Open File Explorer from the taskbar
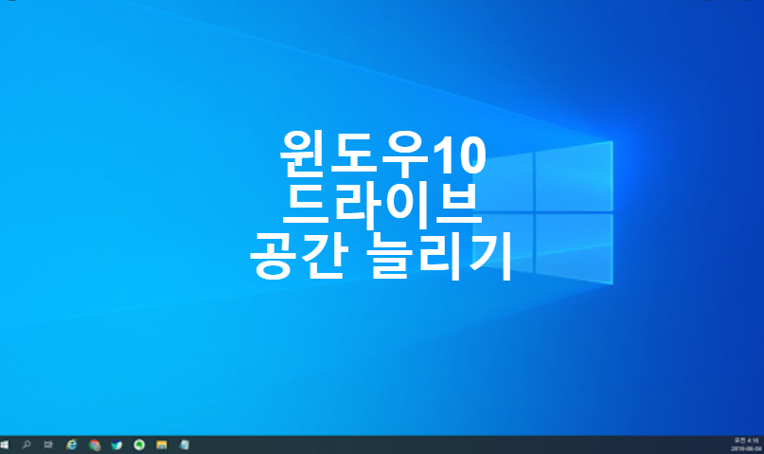The image size is (764, 454). (162, 445)
